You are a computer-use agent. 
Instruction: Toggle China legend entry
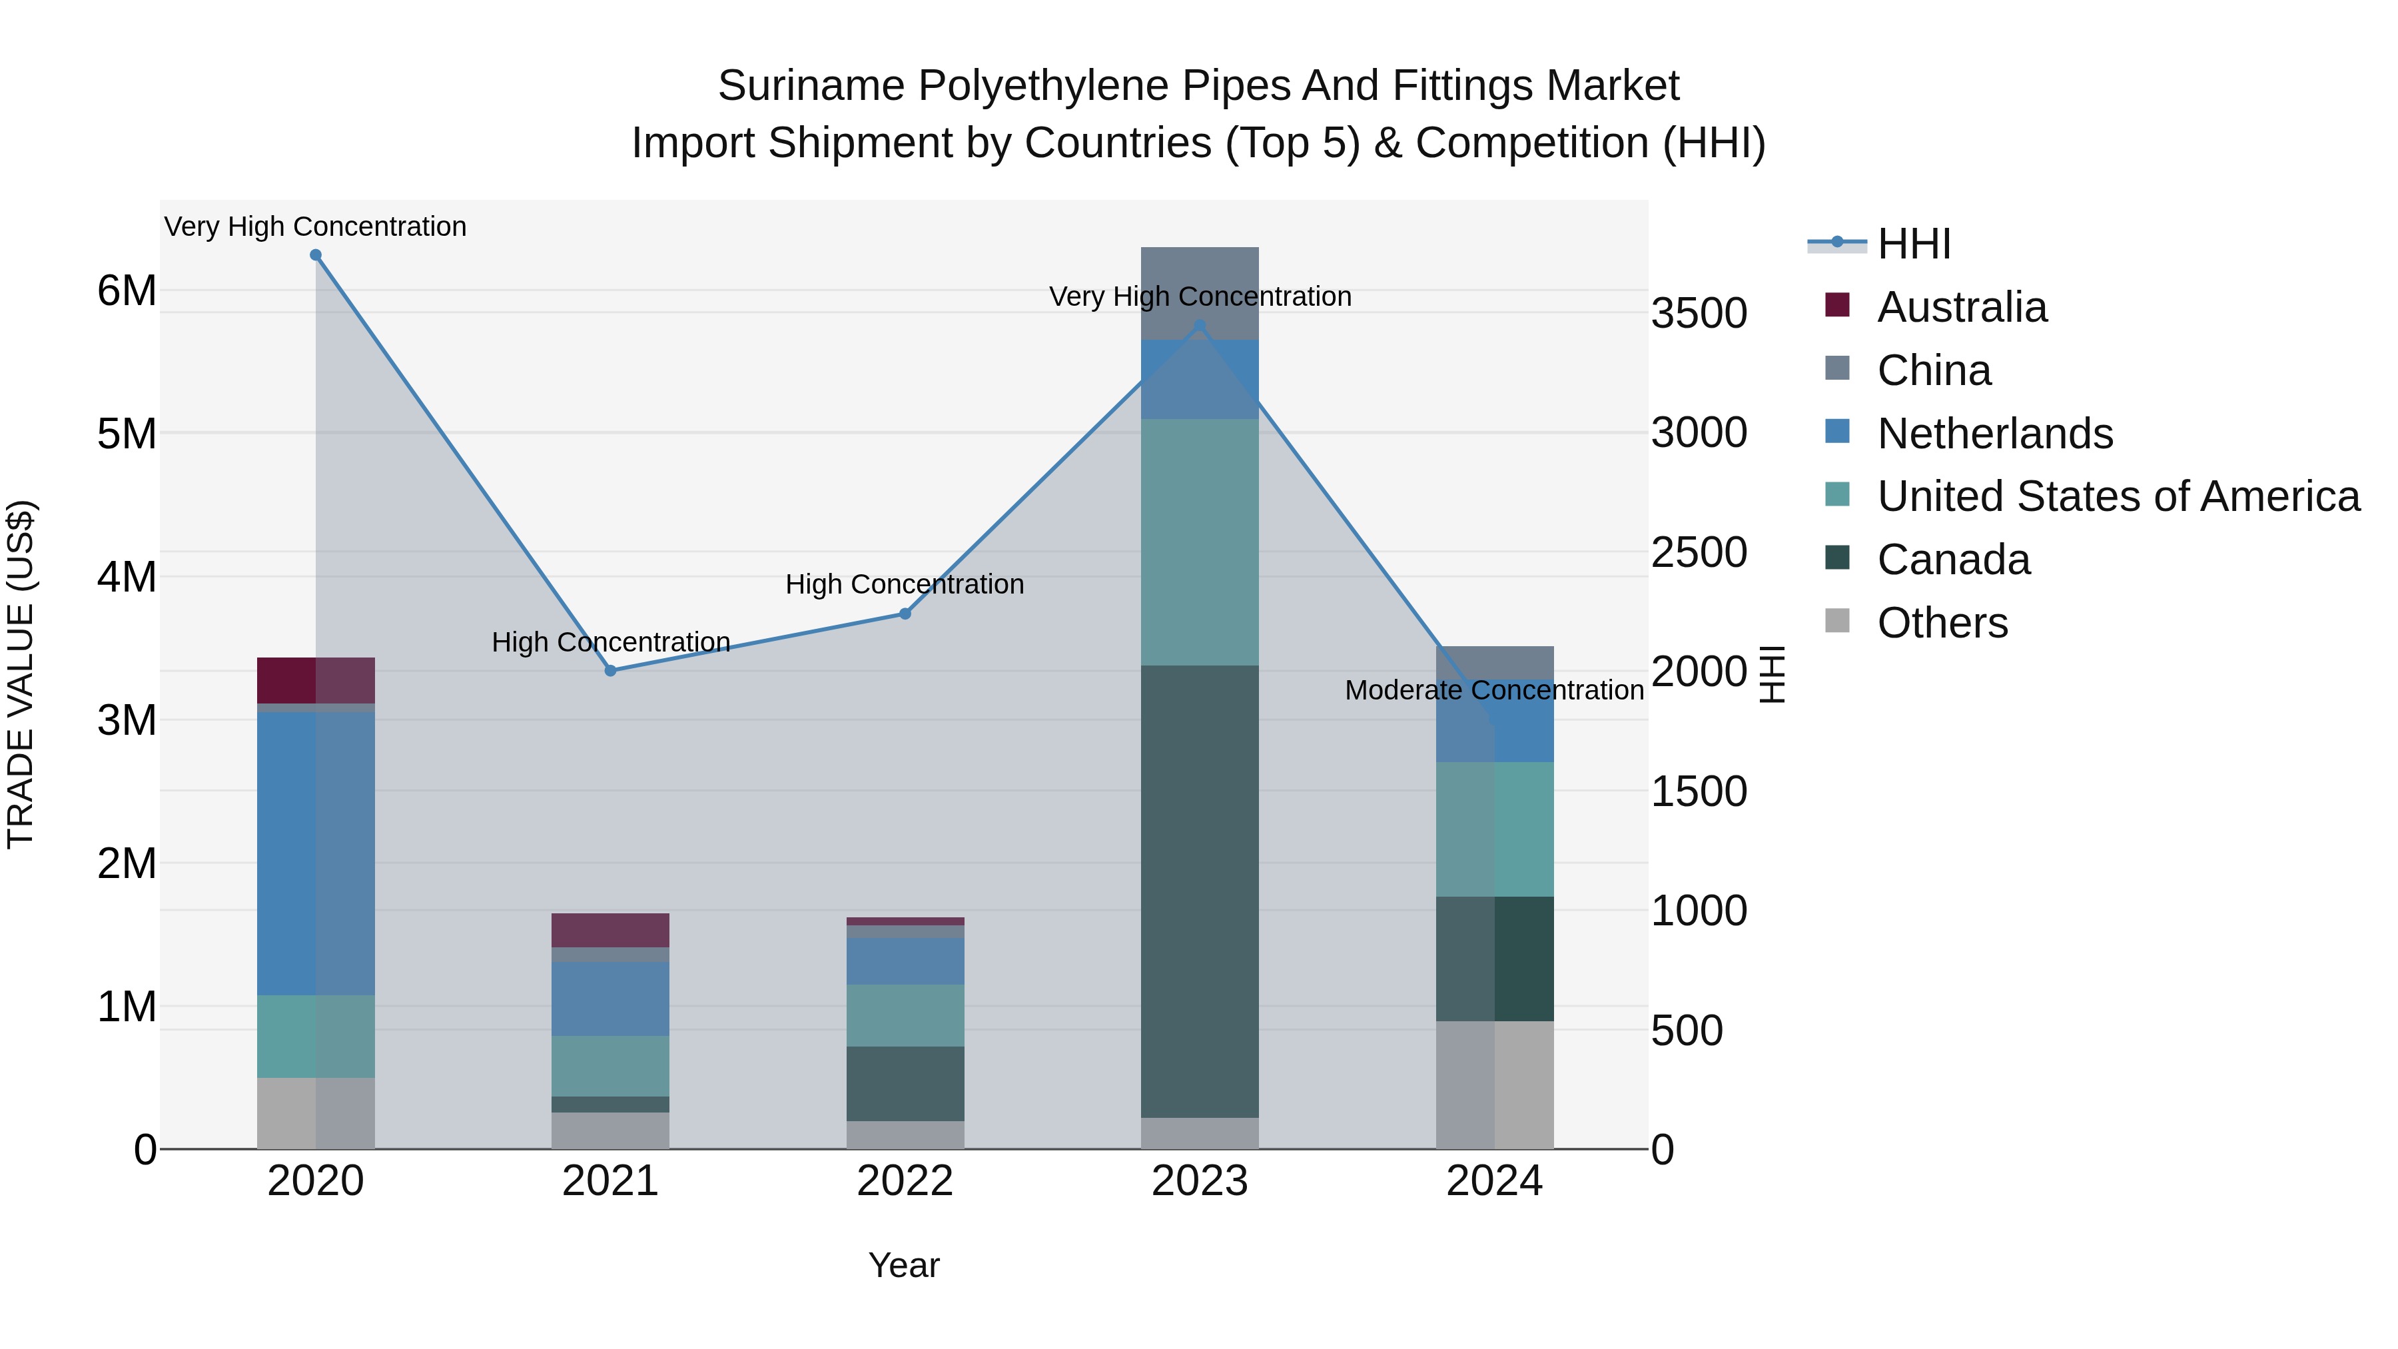(x=1908, y=370)
